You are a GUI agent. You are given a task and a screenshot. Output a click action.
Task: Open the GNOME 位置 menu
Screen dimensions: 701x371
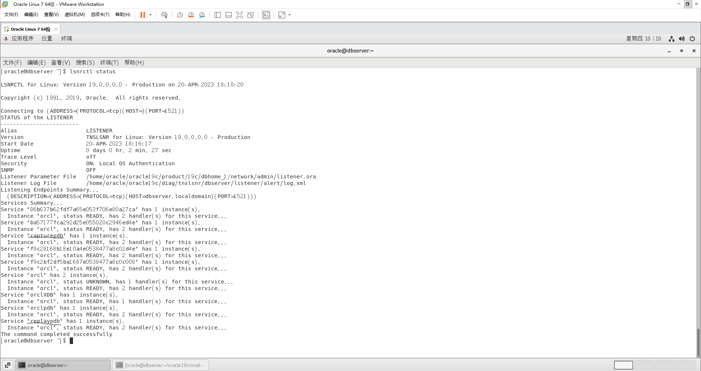(x=47, y=38)
